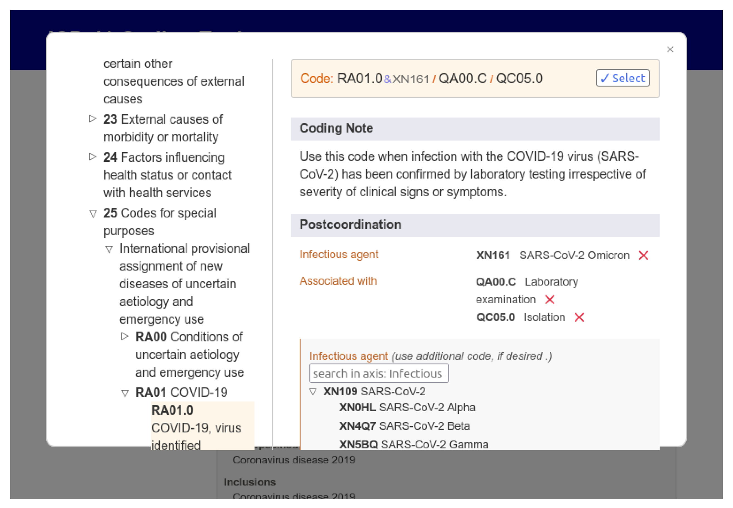Image resolution: width=733 pixels, height=508 pixels.
Task: Close the coding dialog with X
Action: [670, 49]
